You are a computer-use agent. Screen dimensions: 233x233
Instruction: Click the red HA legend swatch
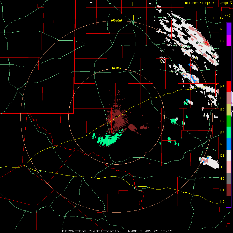point(229,86)
